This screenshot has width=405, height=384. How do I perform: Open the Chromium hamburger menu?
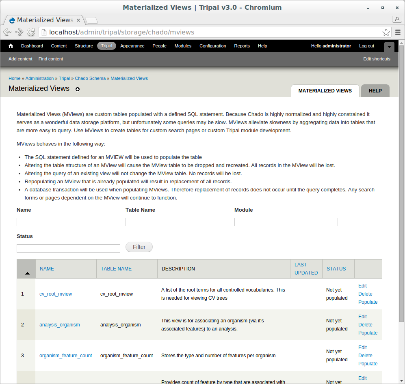398,32
